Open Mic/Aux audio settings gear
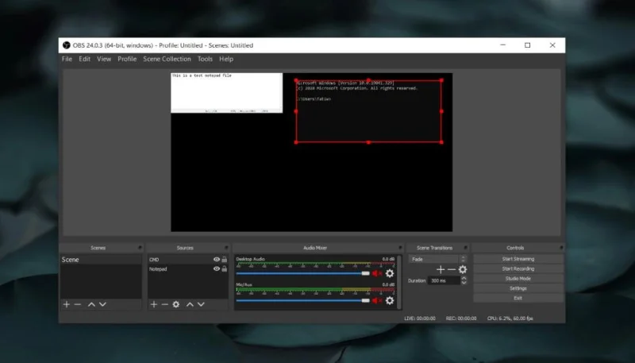 click(390, 300)
